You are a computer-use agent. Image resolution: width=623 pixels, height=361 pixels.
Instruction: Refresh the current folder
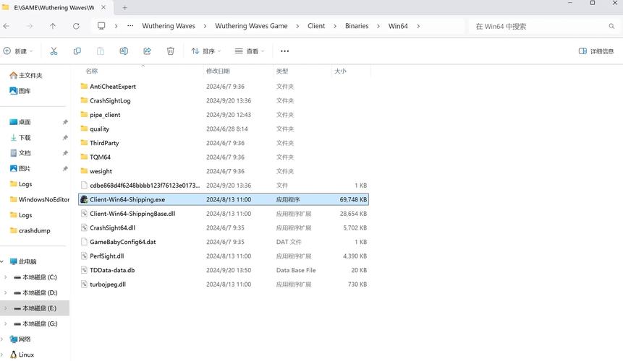point(76,26)
